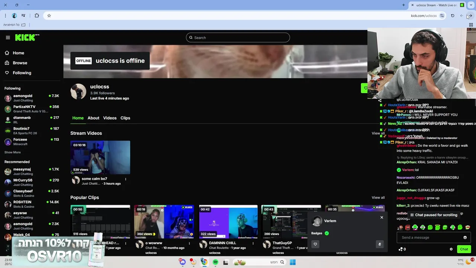This screenshot has height=268, width=476.
Task: Click in the Kick search field
Action: [238, 38]
